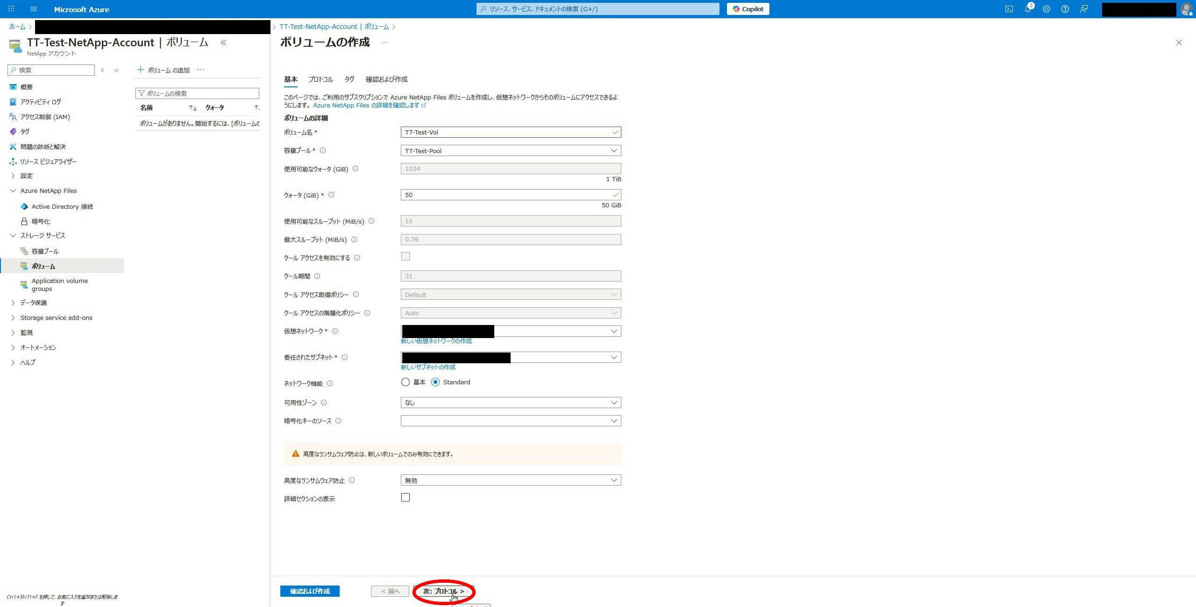Screen dimensions: 1196x607
Task: Select the 基本 network features radio button
Action: pos(406,382)
